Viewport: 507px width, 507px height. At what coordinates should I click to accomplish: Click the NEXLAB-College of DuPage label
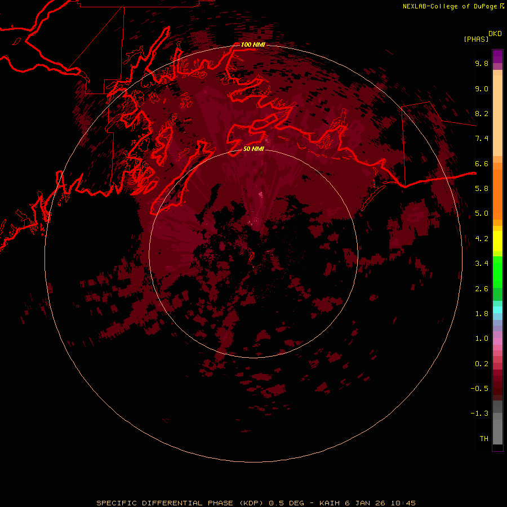click(453, 6)
